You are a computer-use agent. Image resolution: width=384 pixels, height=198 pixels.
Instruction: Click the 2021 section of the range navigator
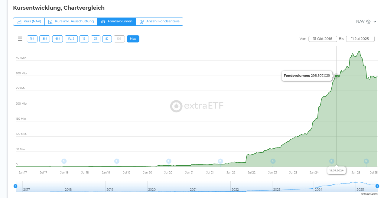210,187
